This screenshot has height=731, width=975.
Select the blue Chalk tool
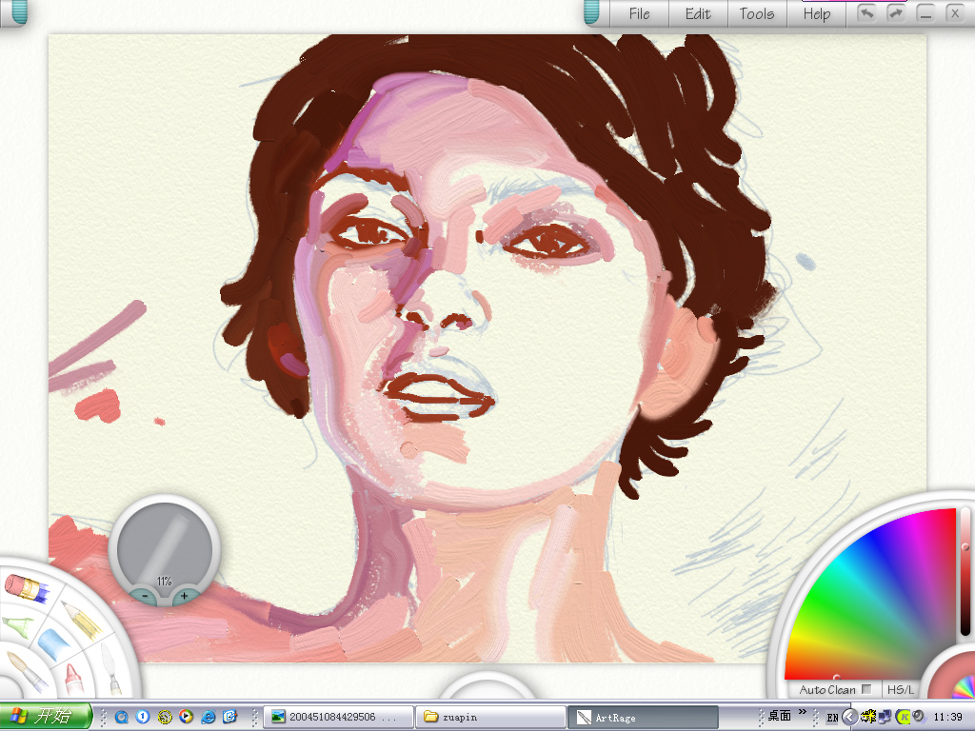point(54,644)
